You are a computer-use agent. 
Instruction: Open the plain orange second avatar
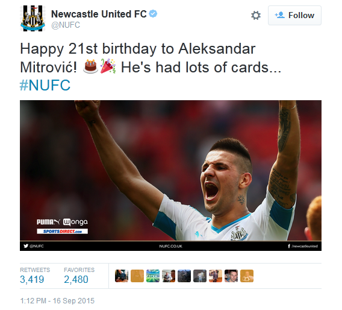point(137,276)
